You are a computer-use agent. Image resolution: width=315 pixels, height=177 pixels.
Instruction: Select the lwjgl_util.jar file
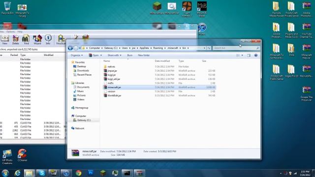tap(112, 79)
